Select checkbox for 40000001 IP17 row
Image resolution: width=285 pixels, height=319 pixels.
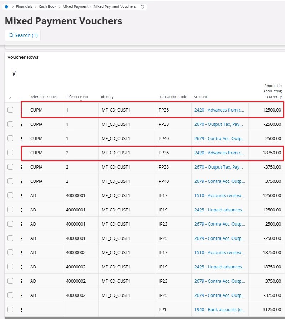[10, 195]
